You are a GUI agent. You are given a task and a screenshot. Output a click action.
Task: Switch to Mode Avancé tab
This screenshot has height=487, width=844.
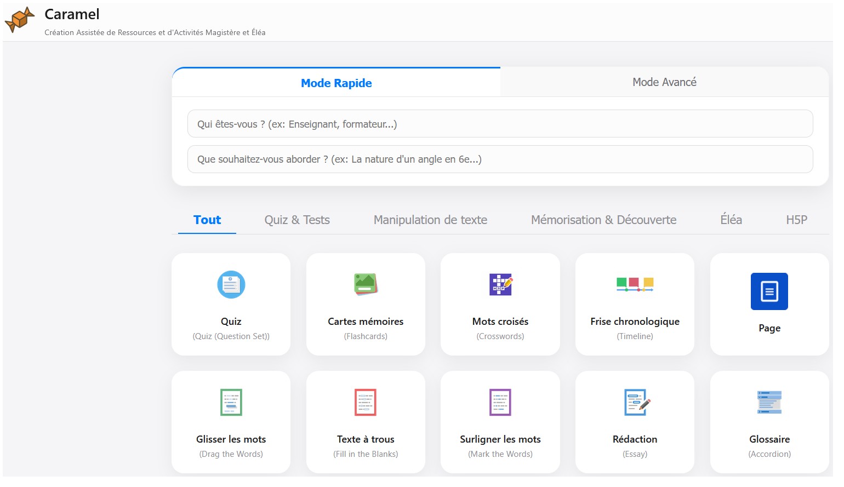pyautogui.click(x=664, y=82)
